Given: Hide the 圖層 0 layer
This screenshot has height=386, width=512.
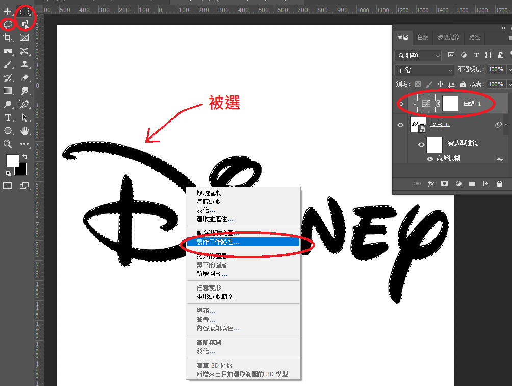Looking at the screenshot, I should pyautogui.click(x=401, y=125).
